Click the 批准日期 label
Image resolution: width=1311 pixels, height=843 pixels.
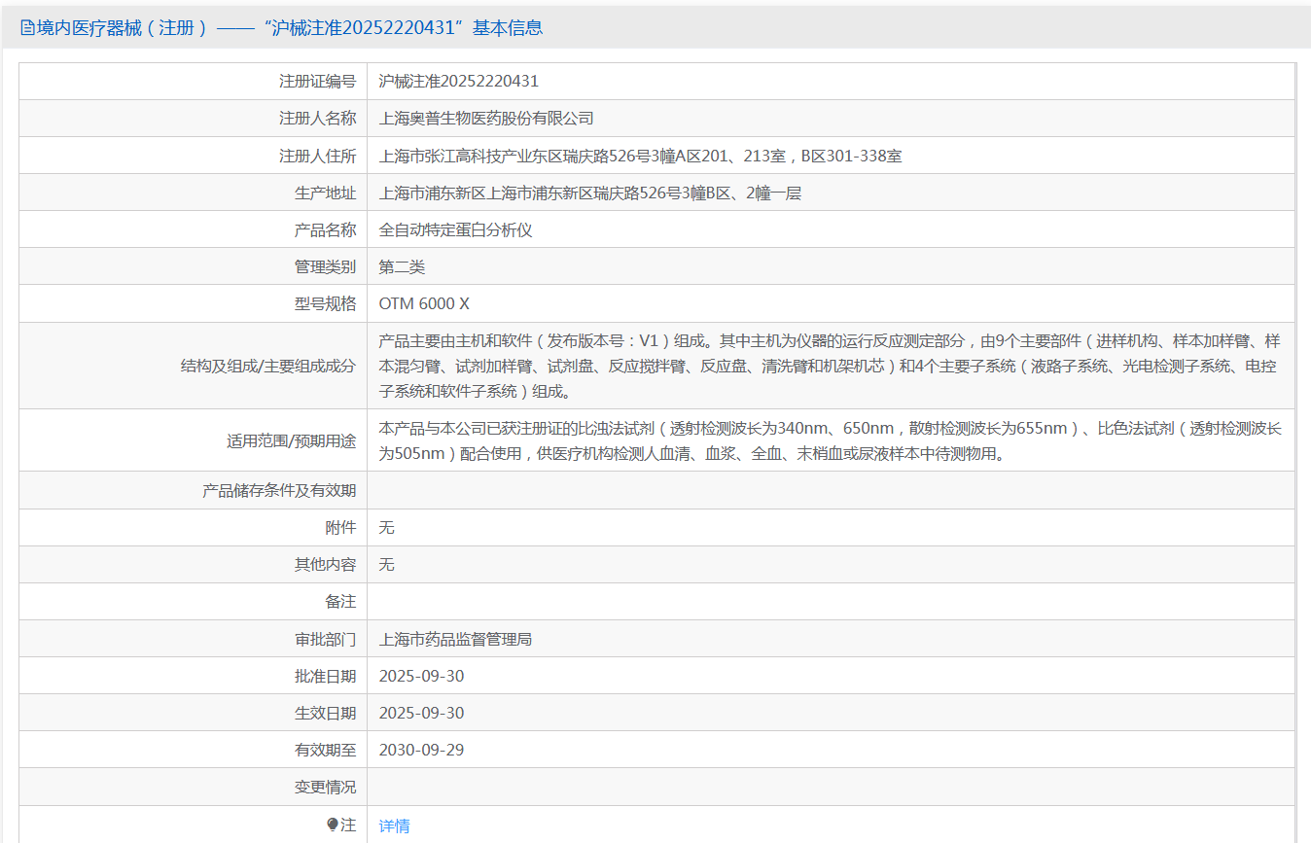coord(325,677)
